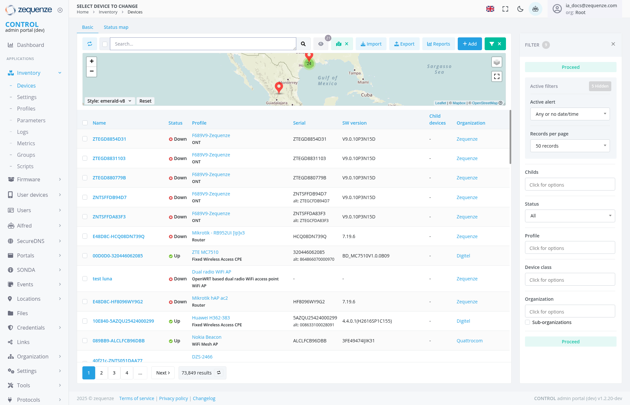Open the Active alert date/time dropdown

(570, 114)
